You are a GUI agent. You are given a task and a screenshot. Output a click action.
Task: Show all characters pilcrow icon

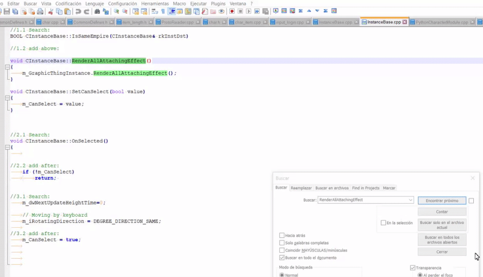pos(163,12)
